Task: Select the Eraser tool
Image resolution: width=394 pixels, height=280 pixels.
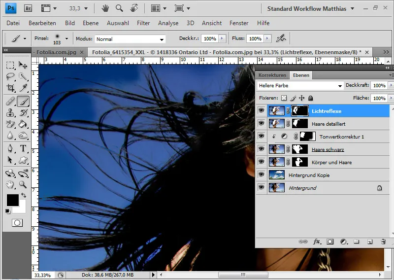Action: pyautogui.click(x=10, y=124)
